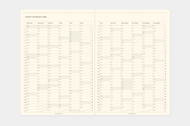Screen dimensions: 190x126
Task: Click the footer logo on left page
Action: point(59,113)
